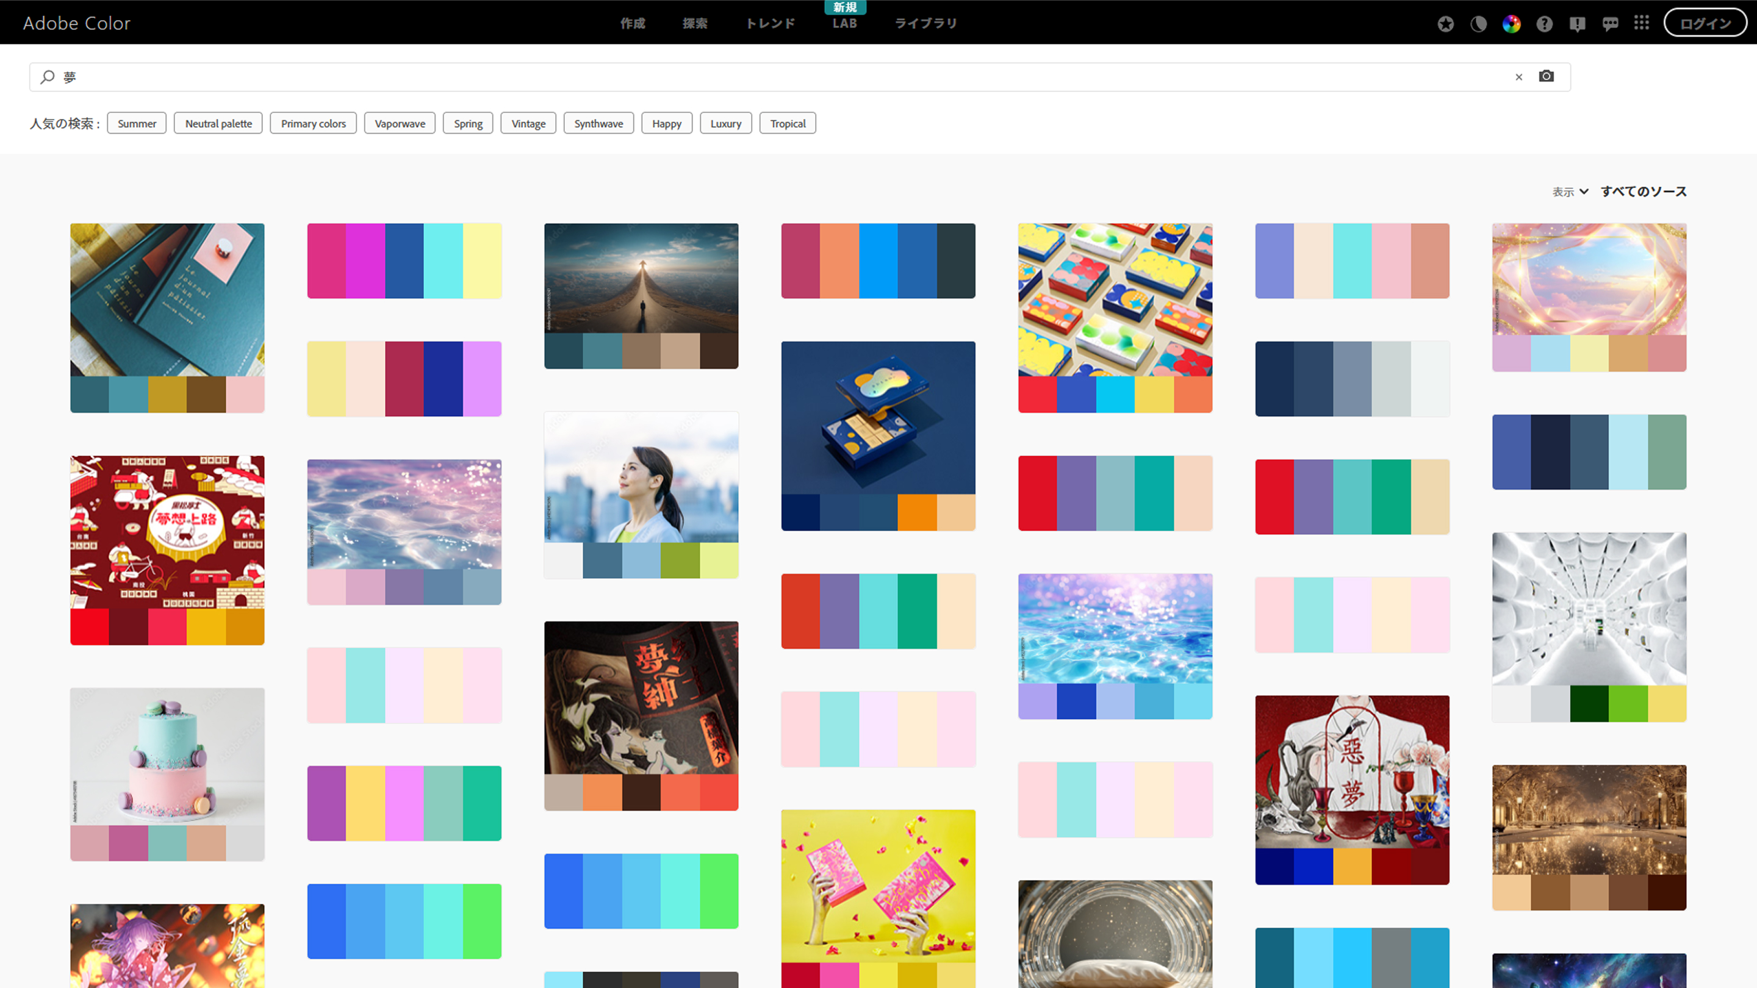Viewport: 1757px width, 988px height.
Task: Open the すべてのソース filter
Action: 1643,192
